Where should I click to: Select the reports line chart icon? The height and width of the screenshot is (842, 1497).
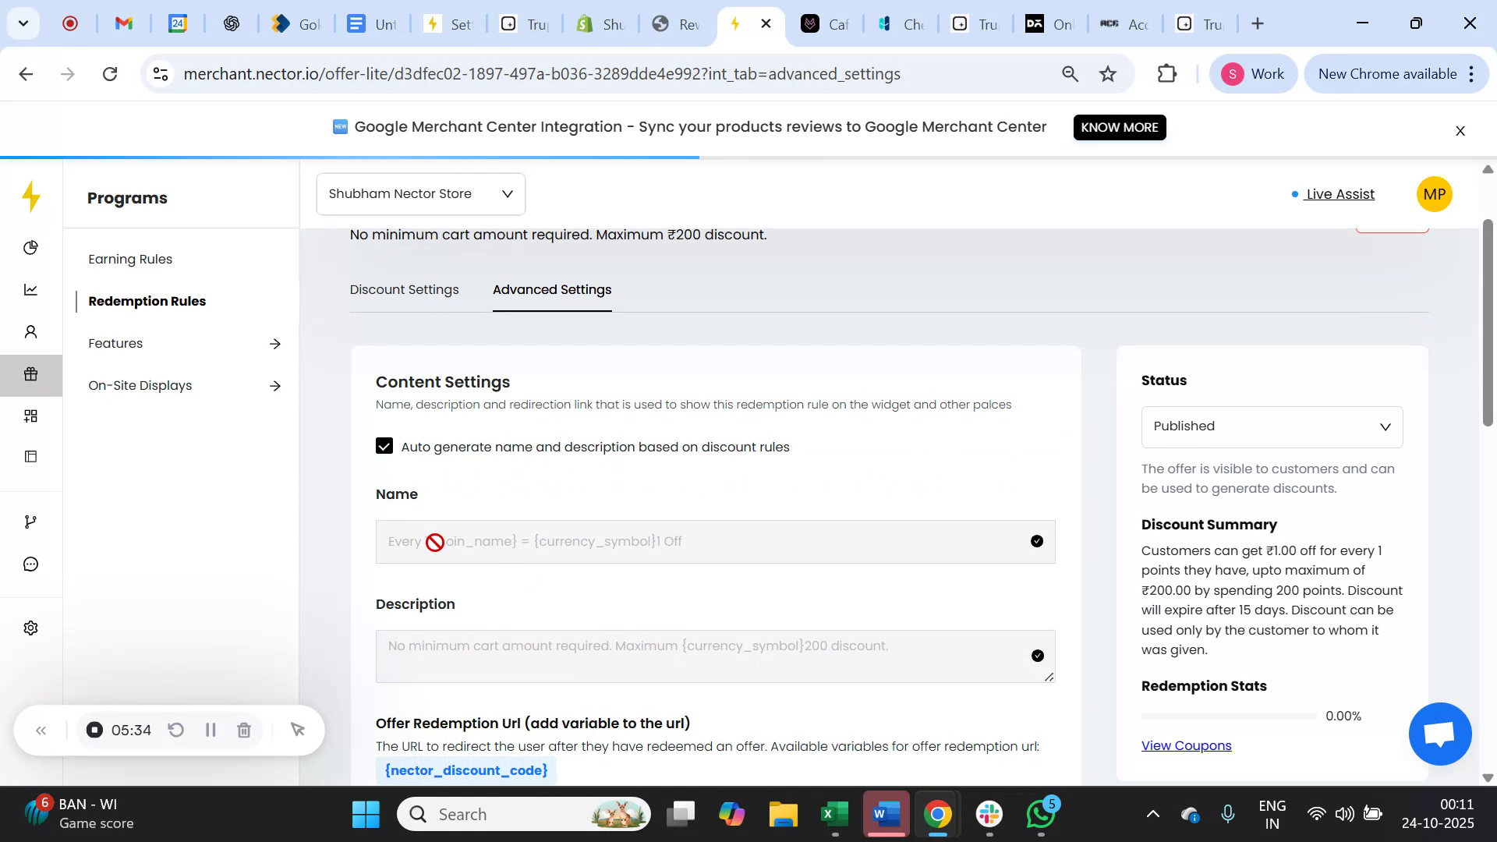30,288
